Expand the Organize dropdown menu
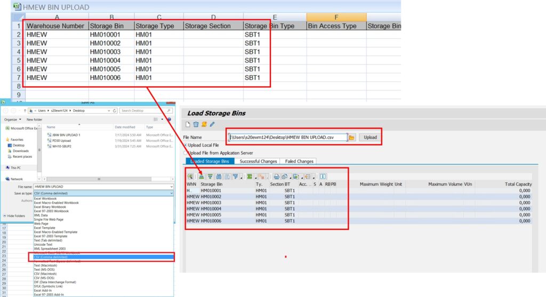The image size is (546, 297). 13,119
